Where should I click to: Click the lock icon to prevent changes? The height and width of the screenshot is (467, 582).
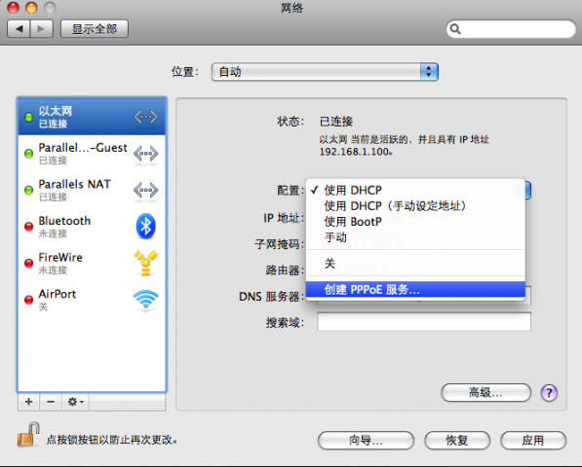click(28, 435)
